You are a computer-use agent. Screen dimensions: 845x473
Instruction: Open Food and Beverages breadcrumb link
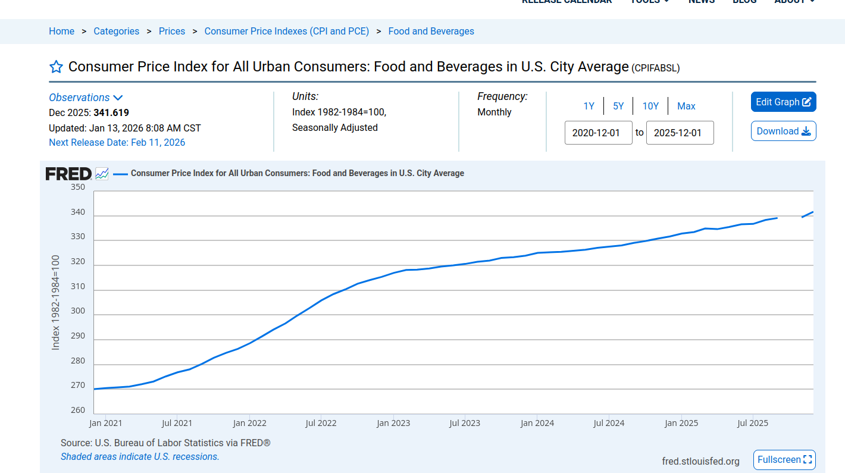click(x=431, y=32)
